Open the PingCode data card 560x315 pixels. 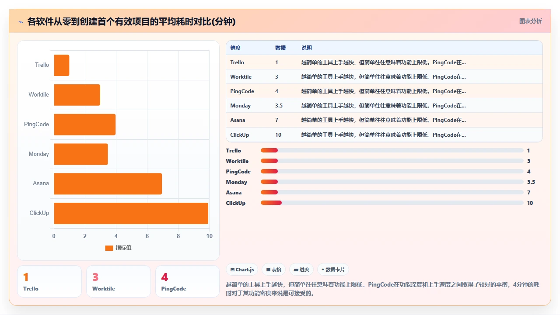click(x=187, y=281)
